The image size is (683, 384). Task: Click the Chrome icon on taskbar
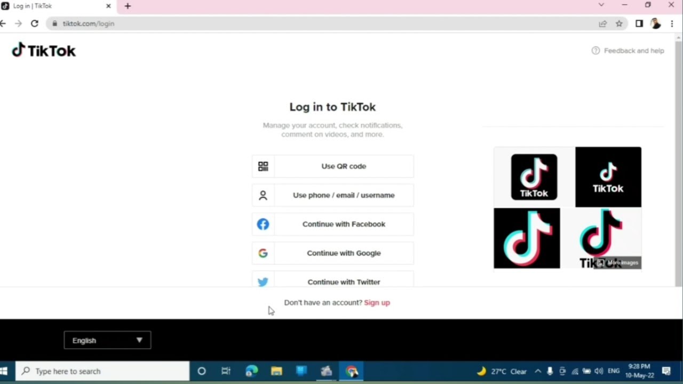pos(352,371)
